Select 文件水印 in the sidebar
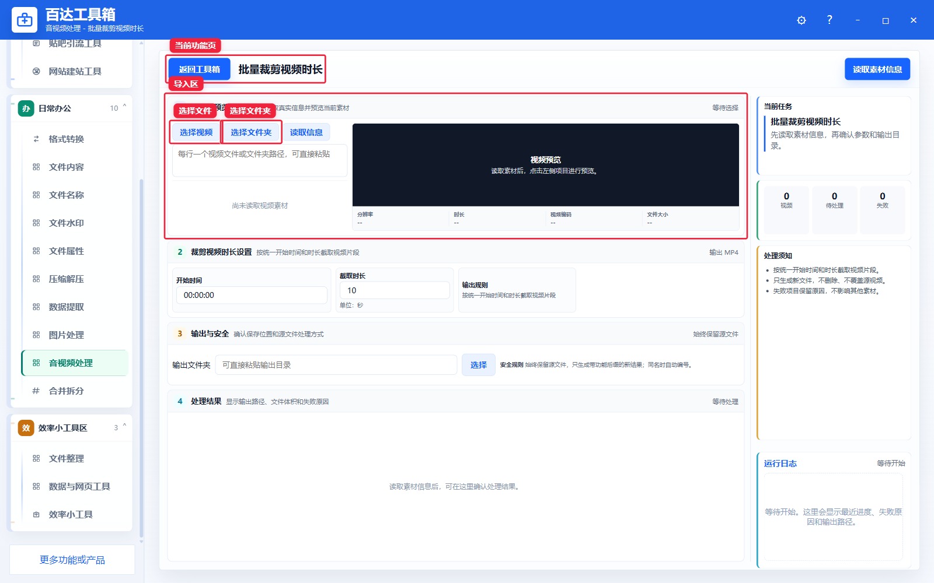Viewport: 934px width, 583px height. coord(75,223)
